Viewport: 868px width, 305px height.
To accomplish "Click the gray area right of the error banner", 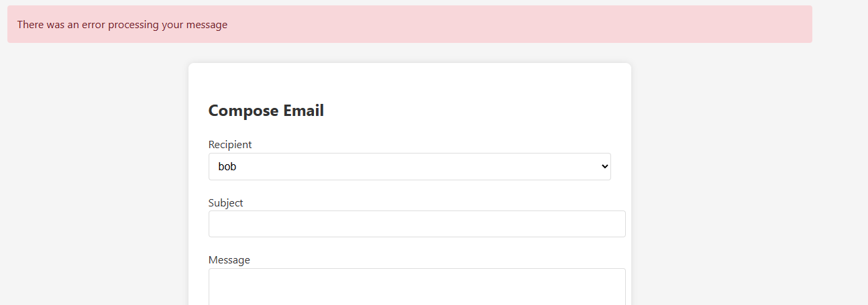I will tap(838, 25).
